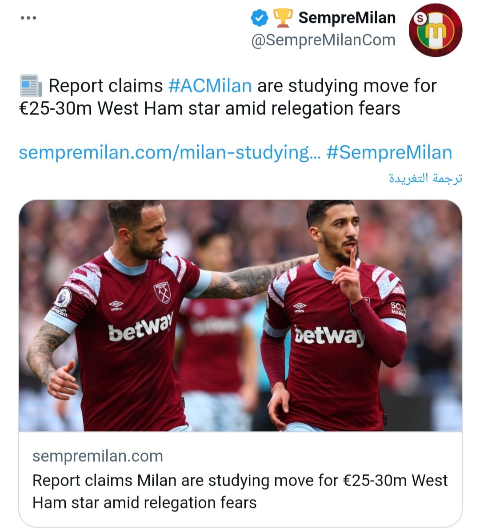Click the newspaper emoji in the tweet
This screenshot has height=532, width=480.
coord(31,86)
